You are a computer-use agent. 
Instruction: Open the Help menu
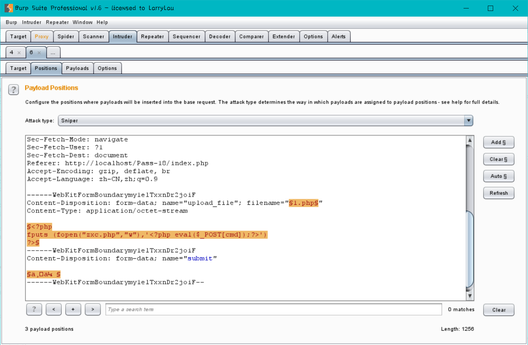(102, 22)
